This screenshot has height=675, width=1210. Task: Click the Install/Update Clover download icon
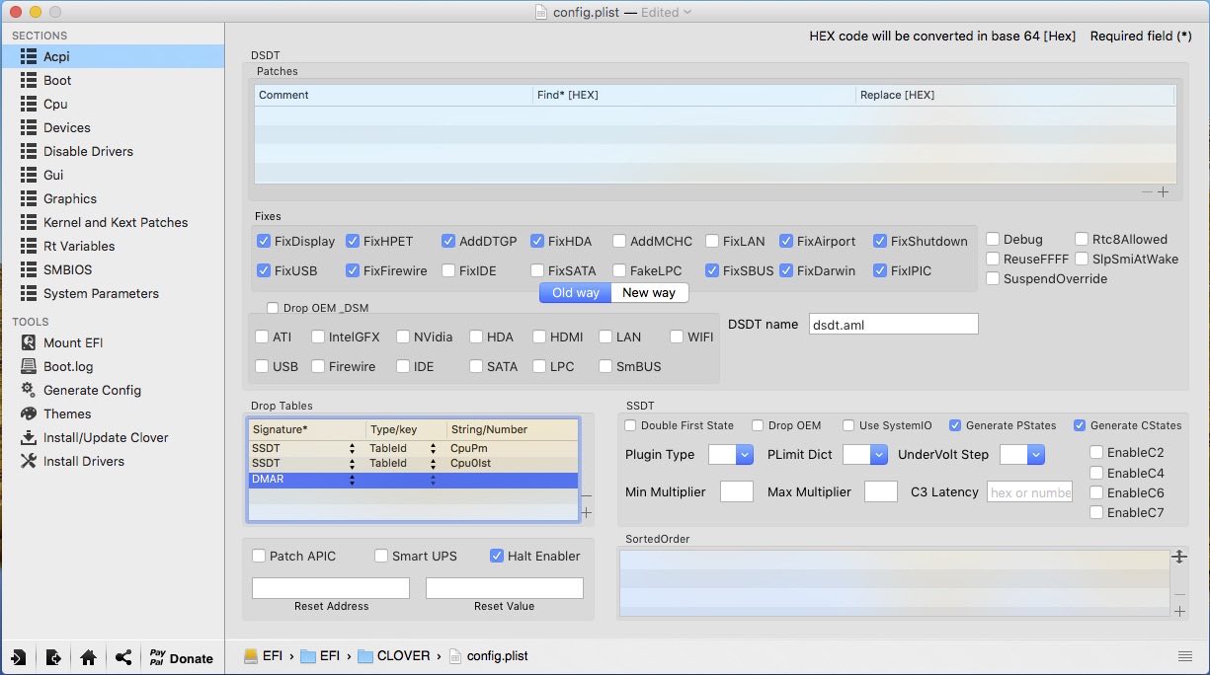click(28, 437)
